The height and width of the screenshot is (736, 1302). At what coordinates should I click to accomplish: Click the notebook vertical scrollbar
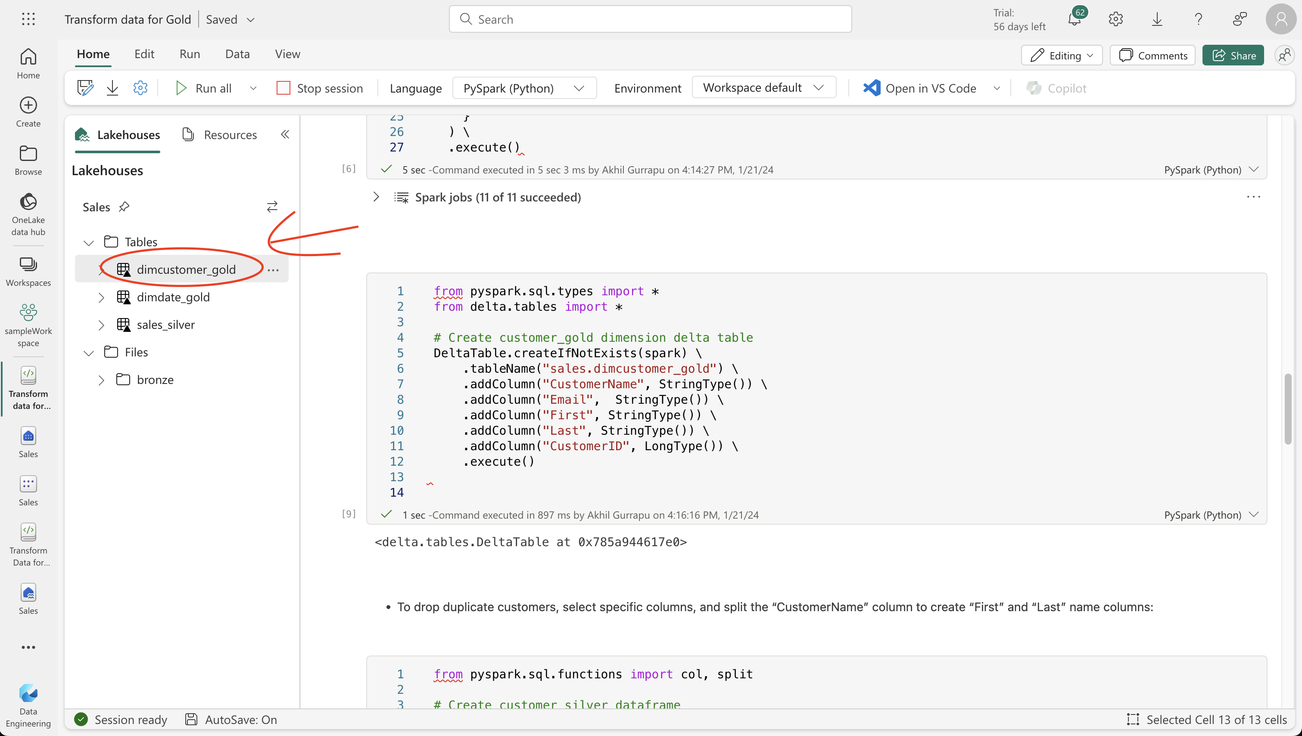(x=1288, y=408)
